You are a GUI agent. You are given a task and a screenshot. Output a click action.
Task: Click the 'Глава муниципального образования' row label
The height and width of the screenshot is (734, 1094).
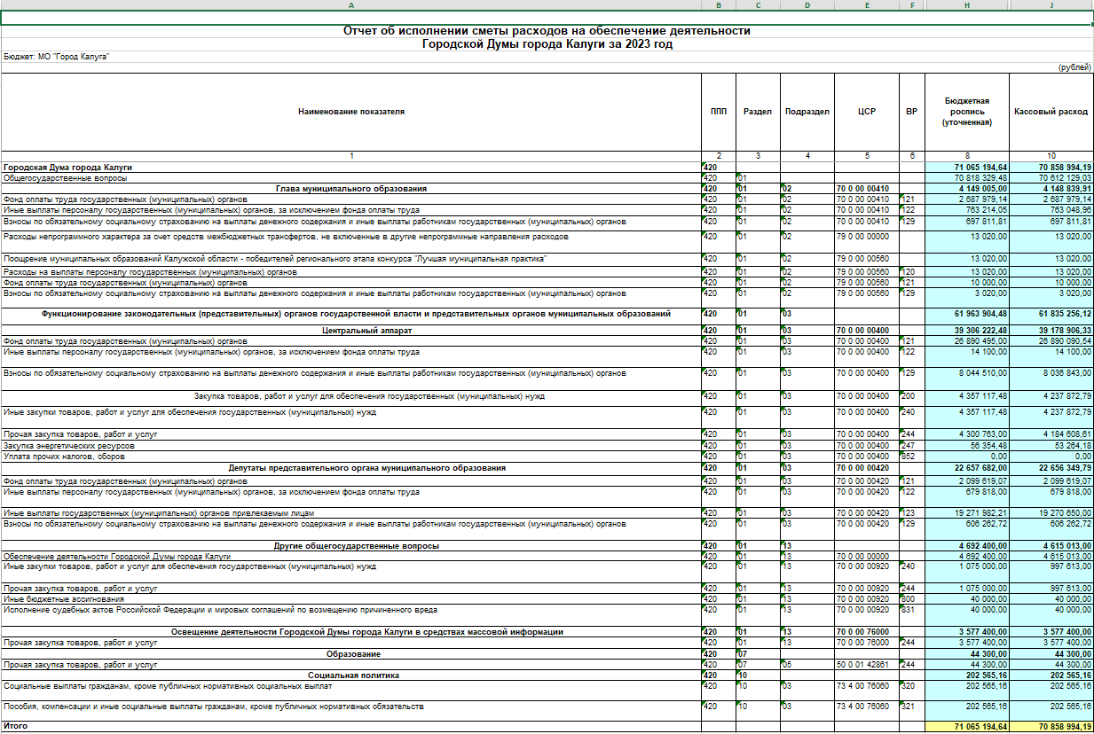(x=350, y=189)
